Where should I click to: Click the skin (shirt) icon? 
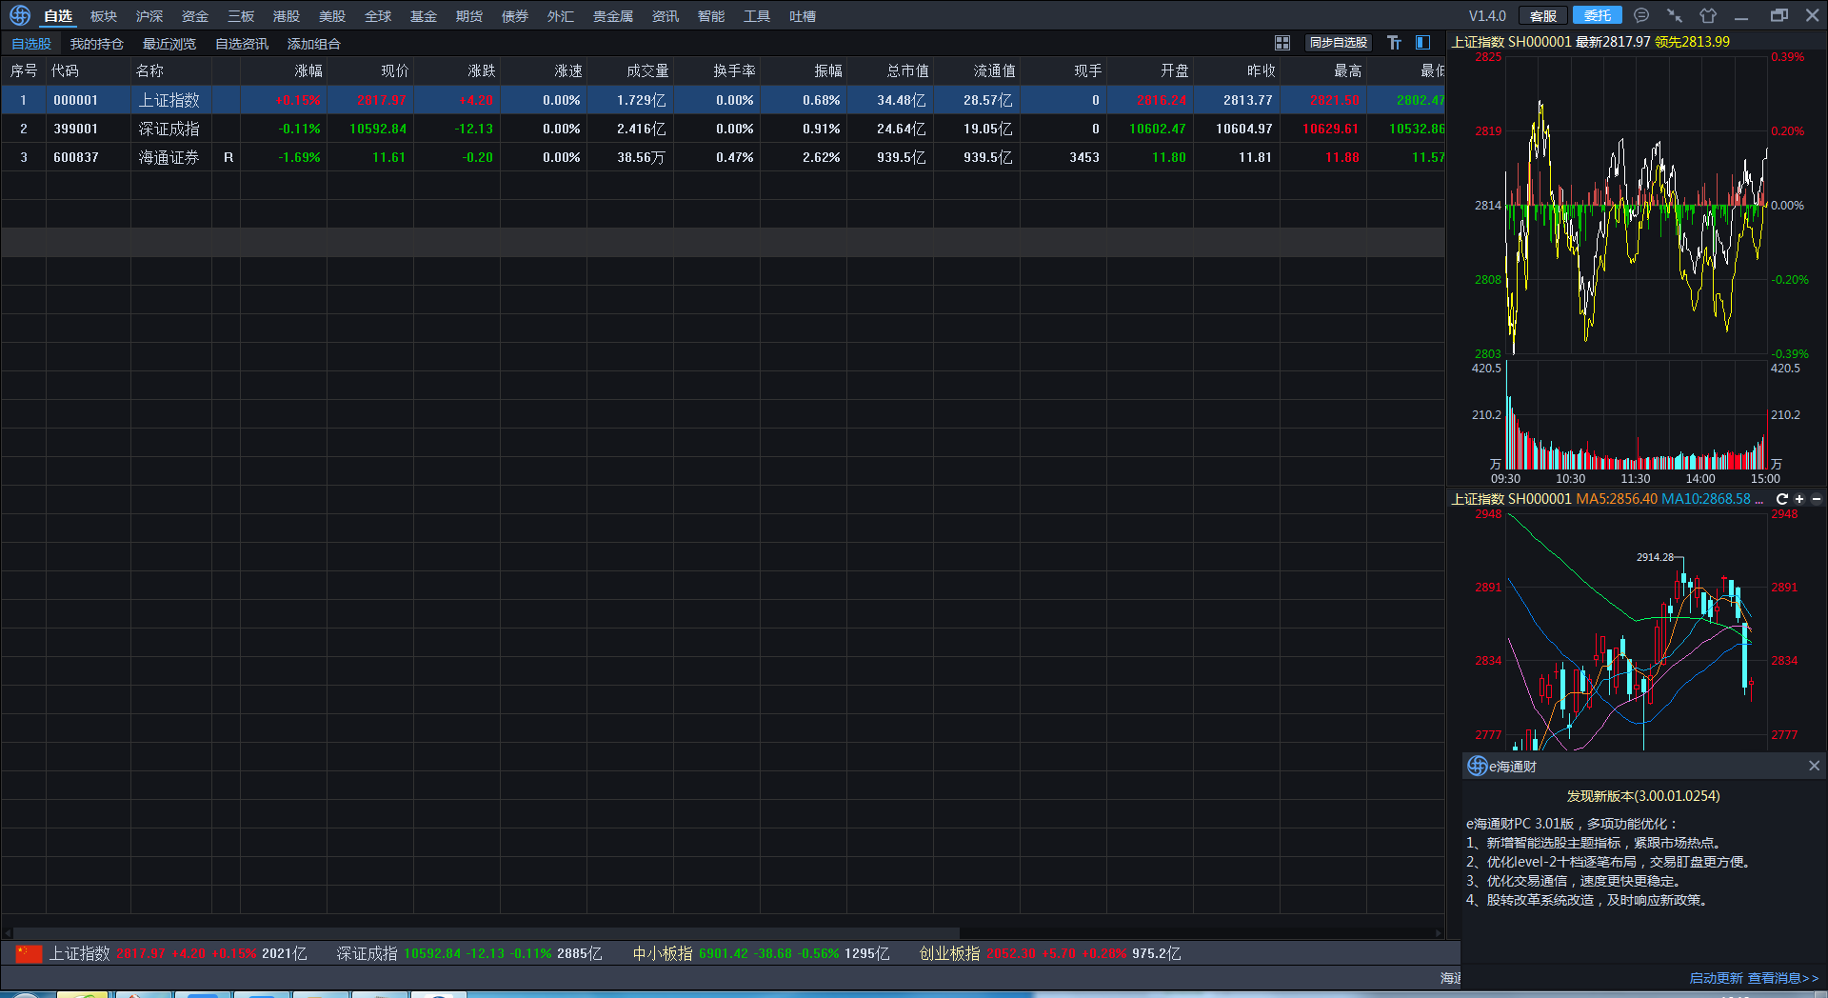pos(1708,15)
